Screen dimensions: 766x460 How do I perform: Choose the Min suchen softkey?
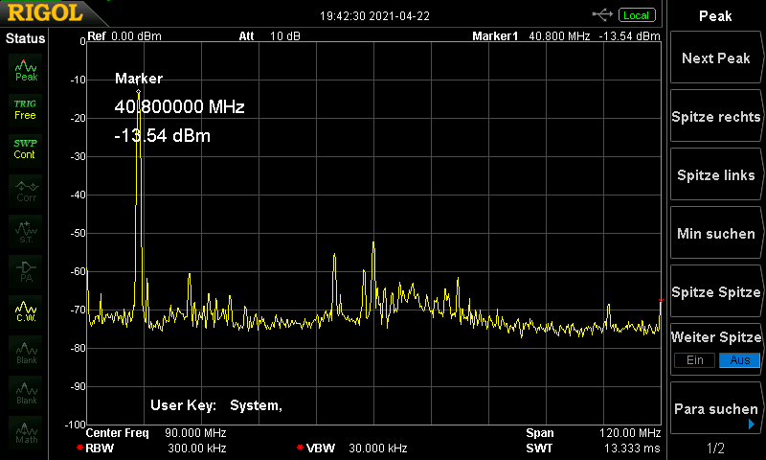(x=715, y=233)
